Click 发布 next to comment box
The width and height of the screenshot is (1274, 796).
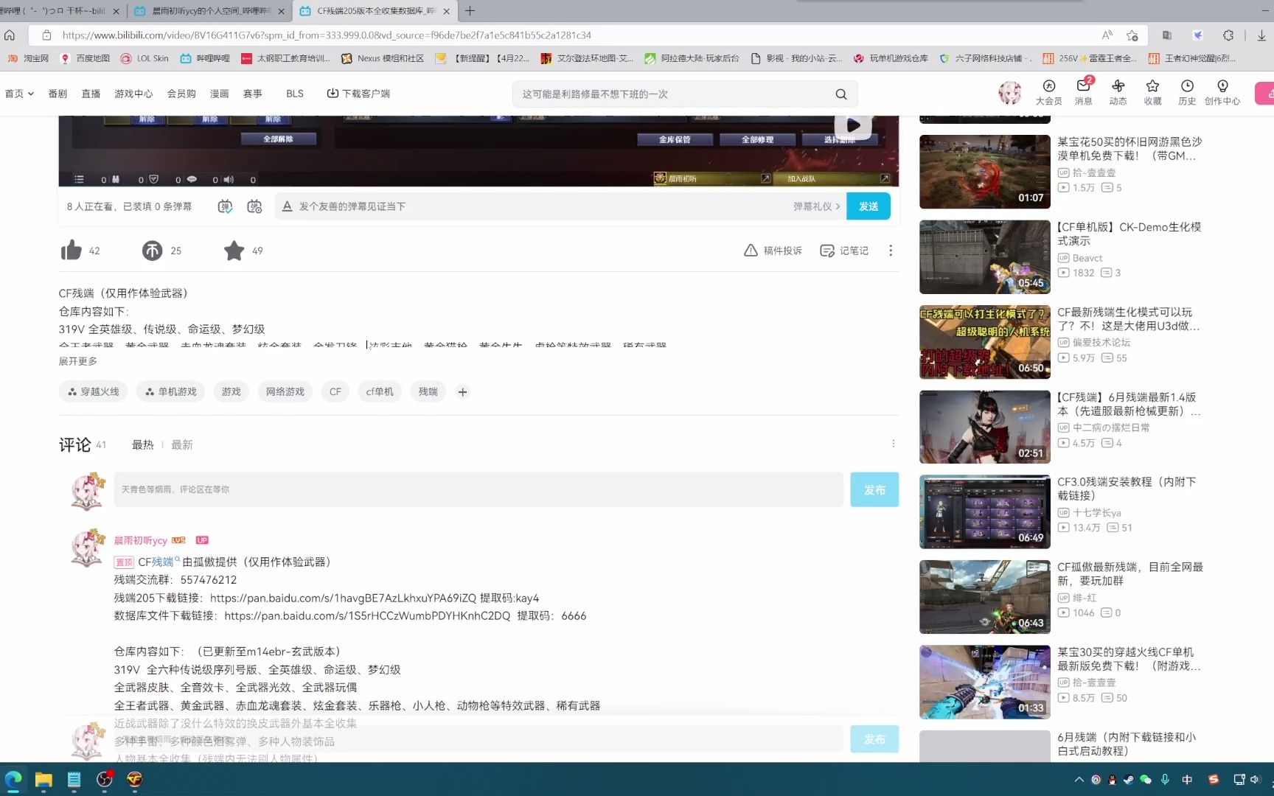pyautogui.click(x=874, y=489)
